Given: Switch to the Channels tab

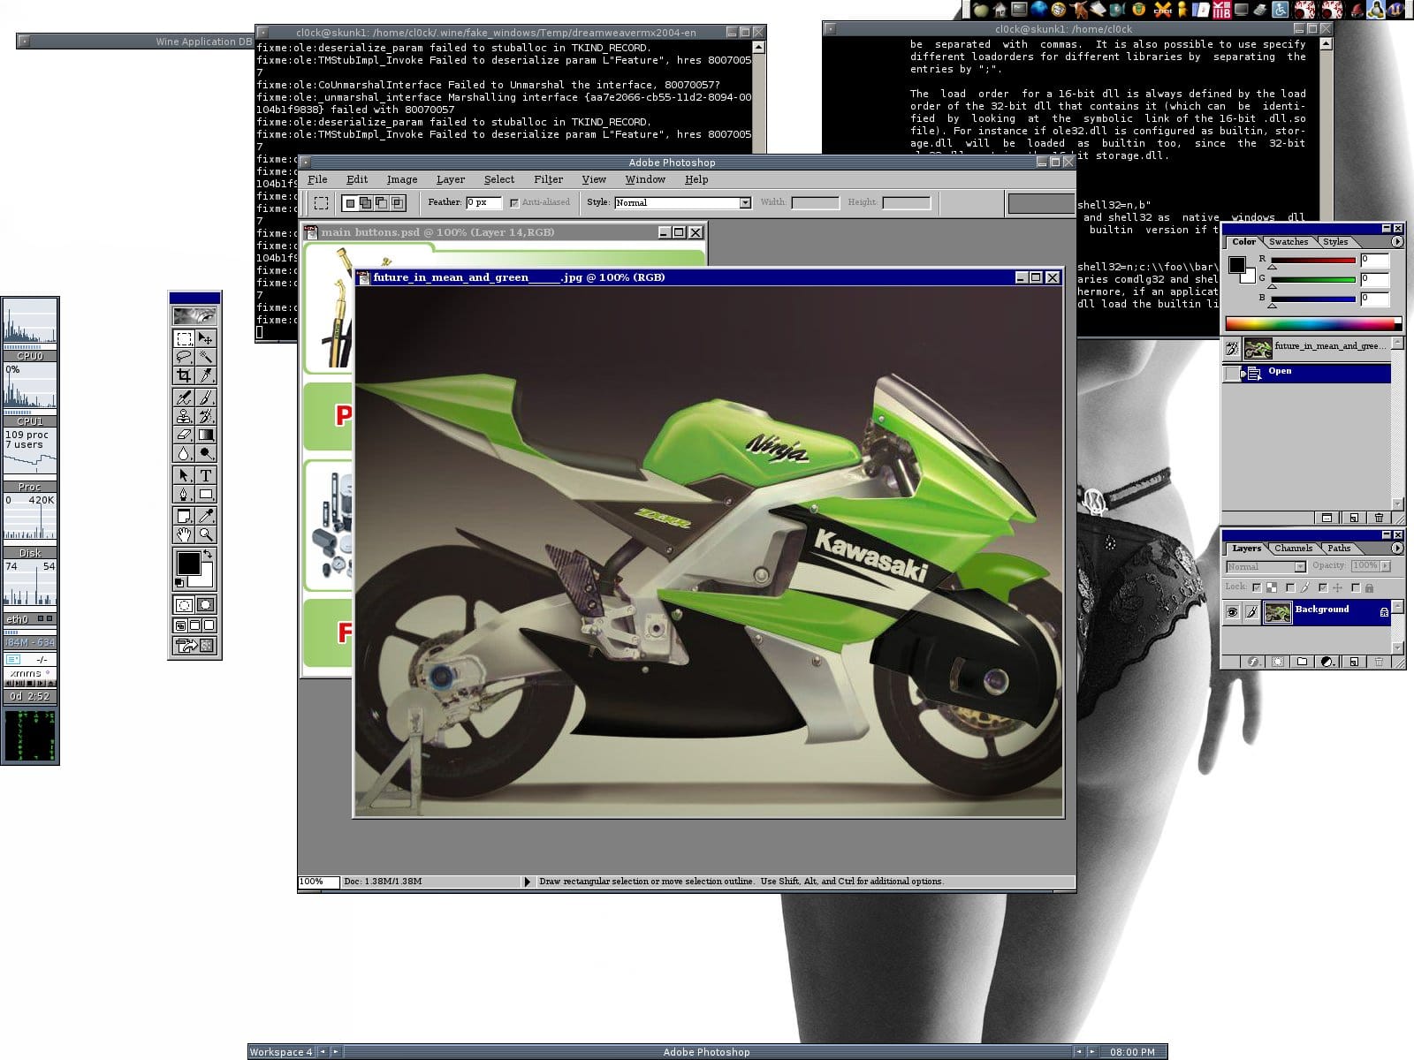Looking at the screenshot, I should 1293,549.
